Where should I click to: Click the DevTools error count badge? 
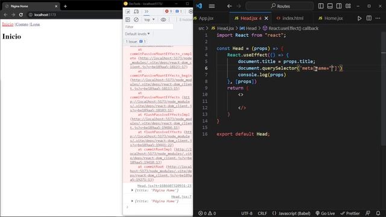tap(169, 11)
